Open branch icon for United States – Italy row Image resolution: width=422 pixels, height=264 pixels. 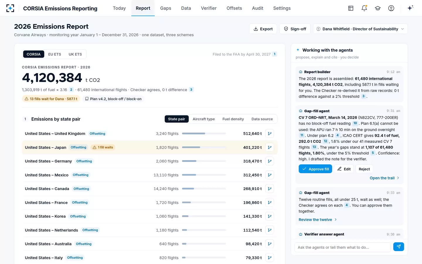coord(270,258)
